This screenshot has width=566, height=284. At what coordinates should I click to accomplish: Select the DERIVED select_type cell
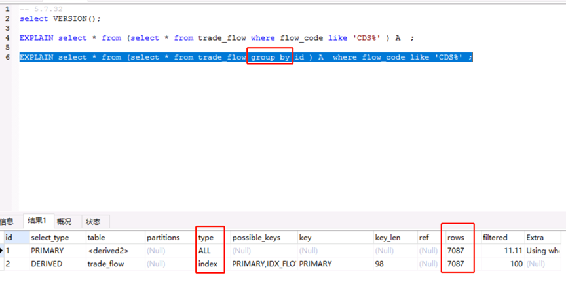tap(58, 264)
